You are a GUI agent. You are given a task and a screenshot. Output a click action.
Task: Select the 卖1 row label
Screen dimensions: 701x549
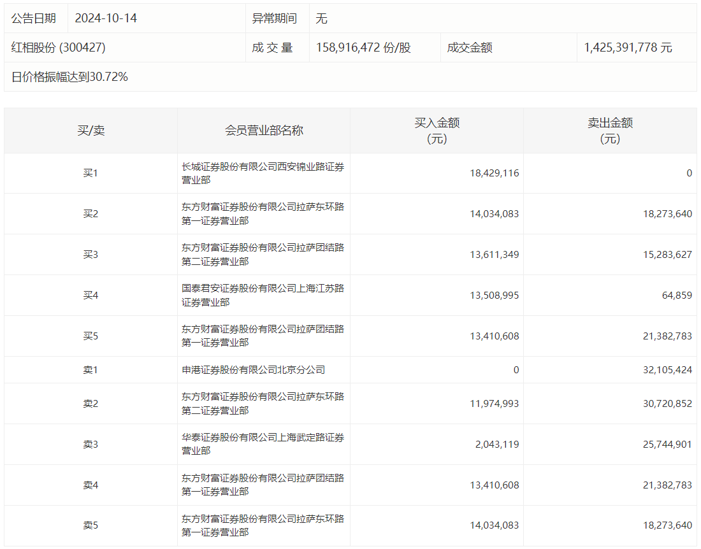[x=90, y=370]
